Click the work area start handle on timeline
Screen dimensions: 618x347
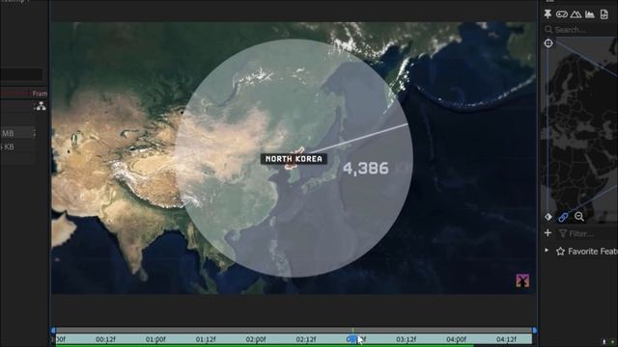[53, 330]
